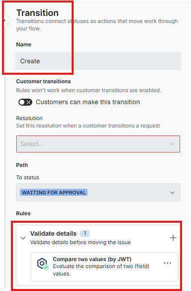This screenshot has height=291, width=191.
Task: Toggle Customers can make this transition switch
Action: [x=25, y=102]
